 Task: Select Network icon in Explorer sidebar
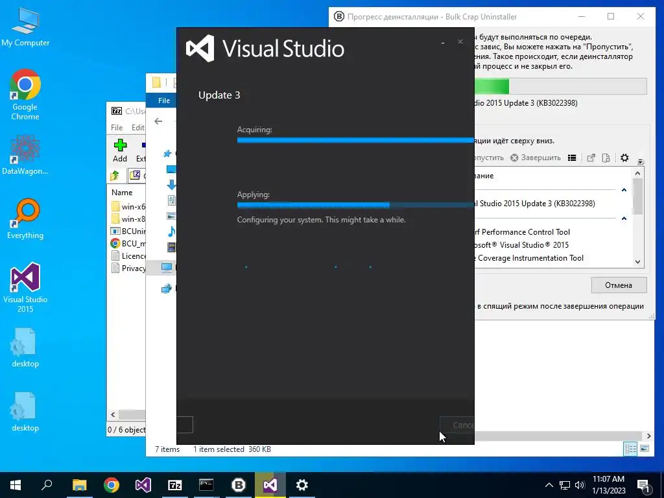(167, 289)
